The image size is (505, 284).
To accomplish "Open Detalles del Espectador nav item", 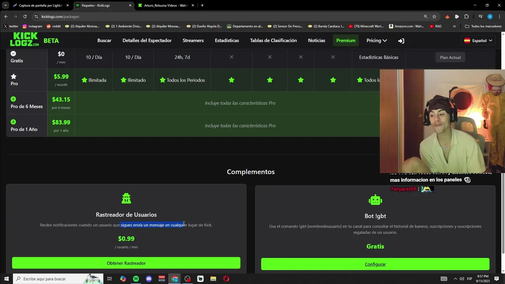I will [147, 41].
